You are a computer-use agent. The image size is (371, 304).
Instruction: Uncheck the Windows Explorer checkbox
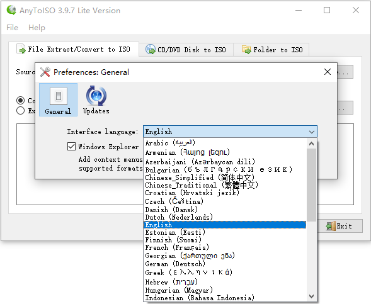coord(71,147)
